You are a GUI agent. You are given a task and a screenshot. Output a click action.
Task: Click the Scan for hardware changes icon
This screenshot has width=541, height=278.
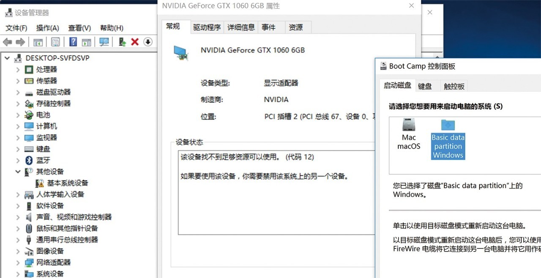(x=104, y=42)
